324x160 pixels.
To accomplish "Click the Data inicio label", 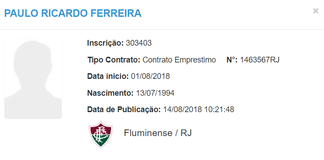I will tap(108, 76).
